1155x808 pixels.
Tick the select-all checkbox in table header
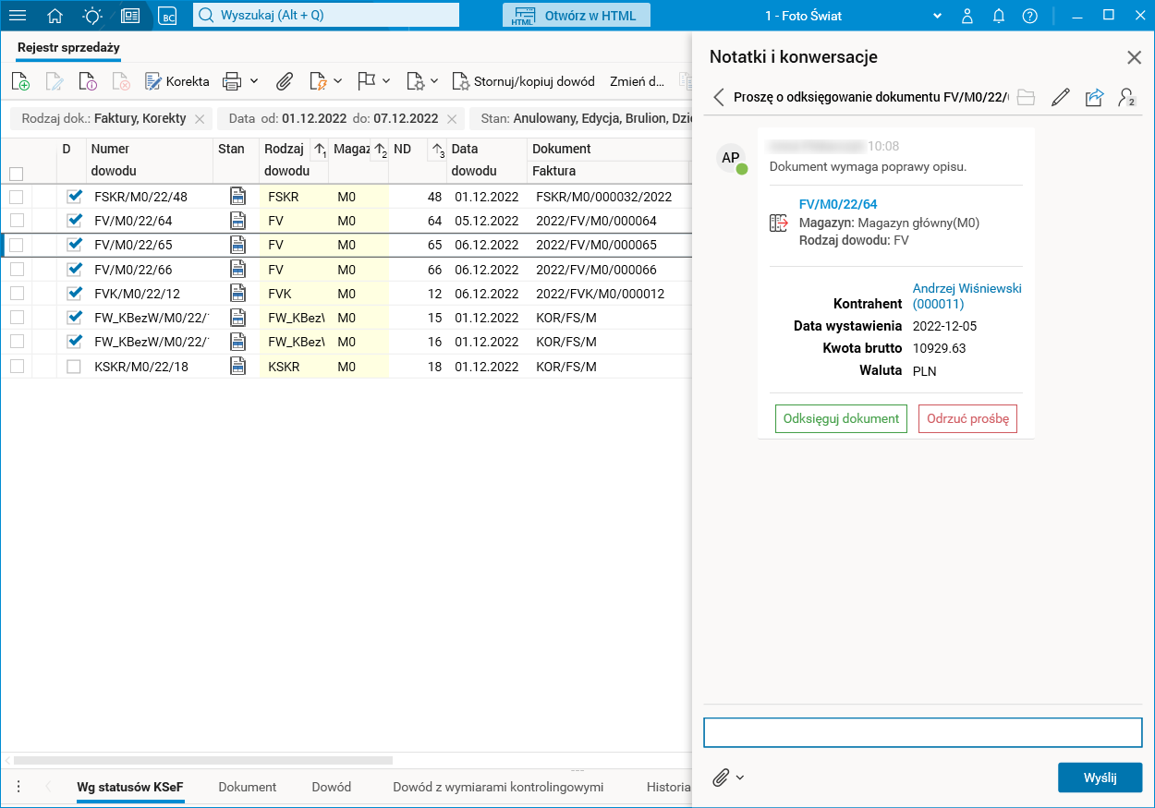(17, 173)
